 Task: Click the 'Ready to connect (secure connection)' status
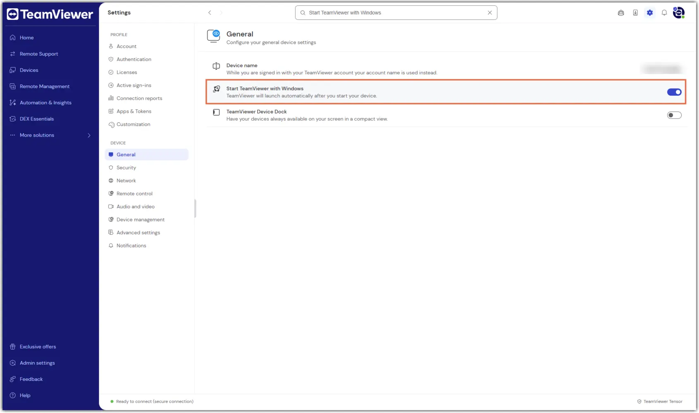point(152,401)
